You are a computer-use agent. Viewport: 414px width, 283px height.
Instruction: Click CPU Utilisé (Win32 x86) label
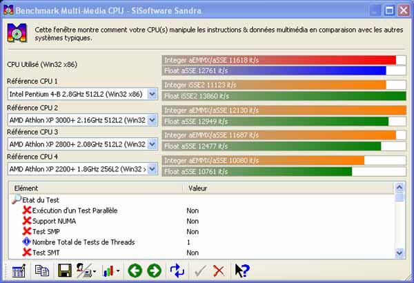point(42,64)
